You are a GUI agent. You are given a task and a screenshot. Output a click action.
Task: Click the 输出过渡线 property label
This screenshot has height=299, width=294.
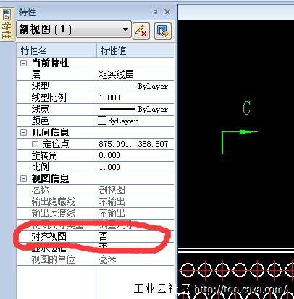pyautogui.click(x=53, y=213)
